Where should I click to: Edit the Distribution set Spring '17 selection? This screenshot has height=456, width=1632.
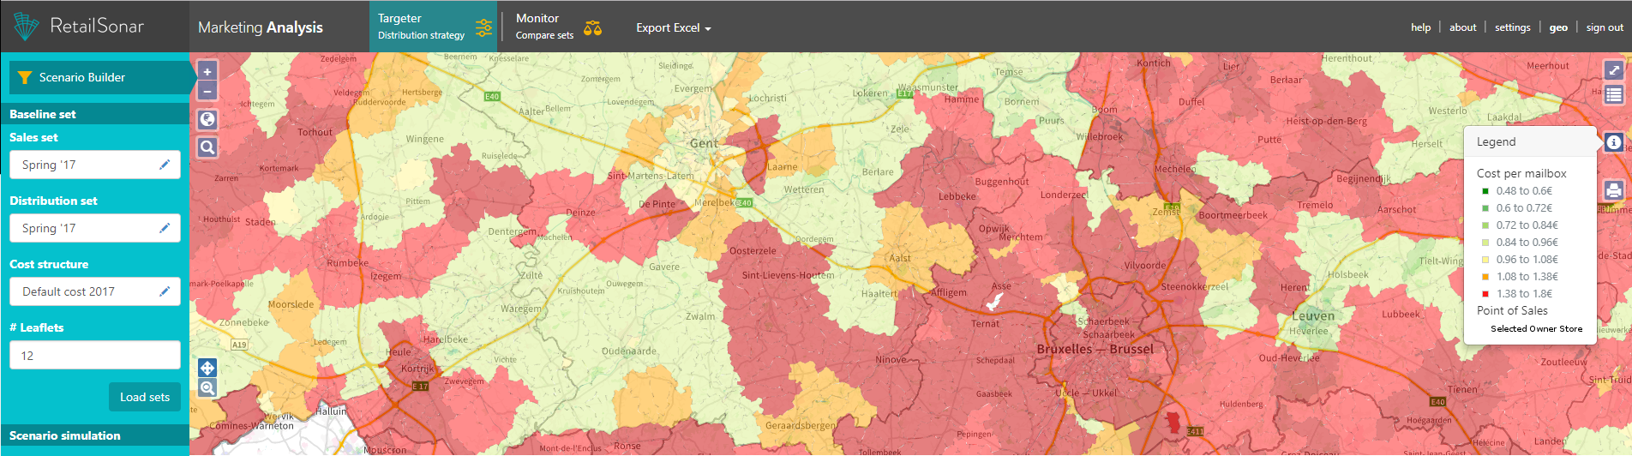click(165, 228)
